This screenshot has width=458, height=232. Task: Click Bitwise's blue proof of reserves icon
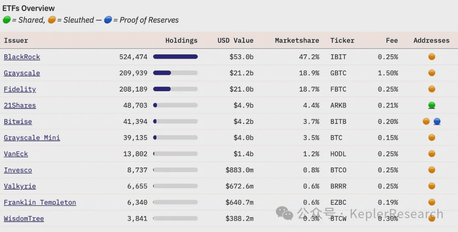(x=437, y=121)
